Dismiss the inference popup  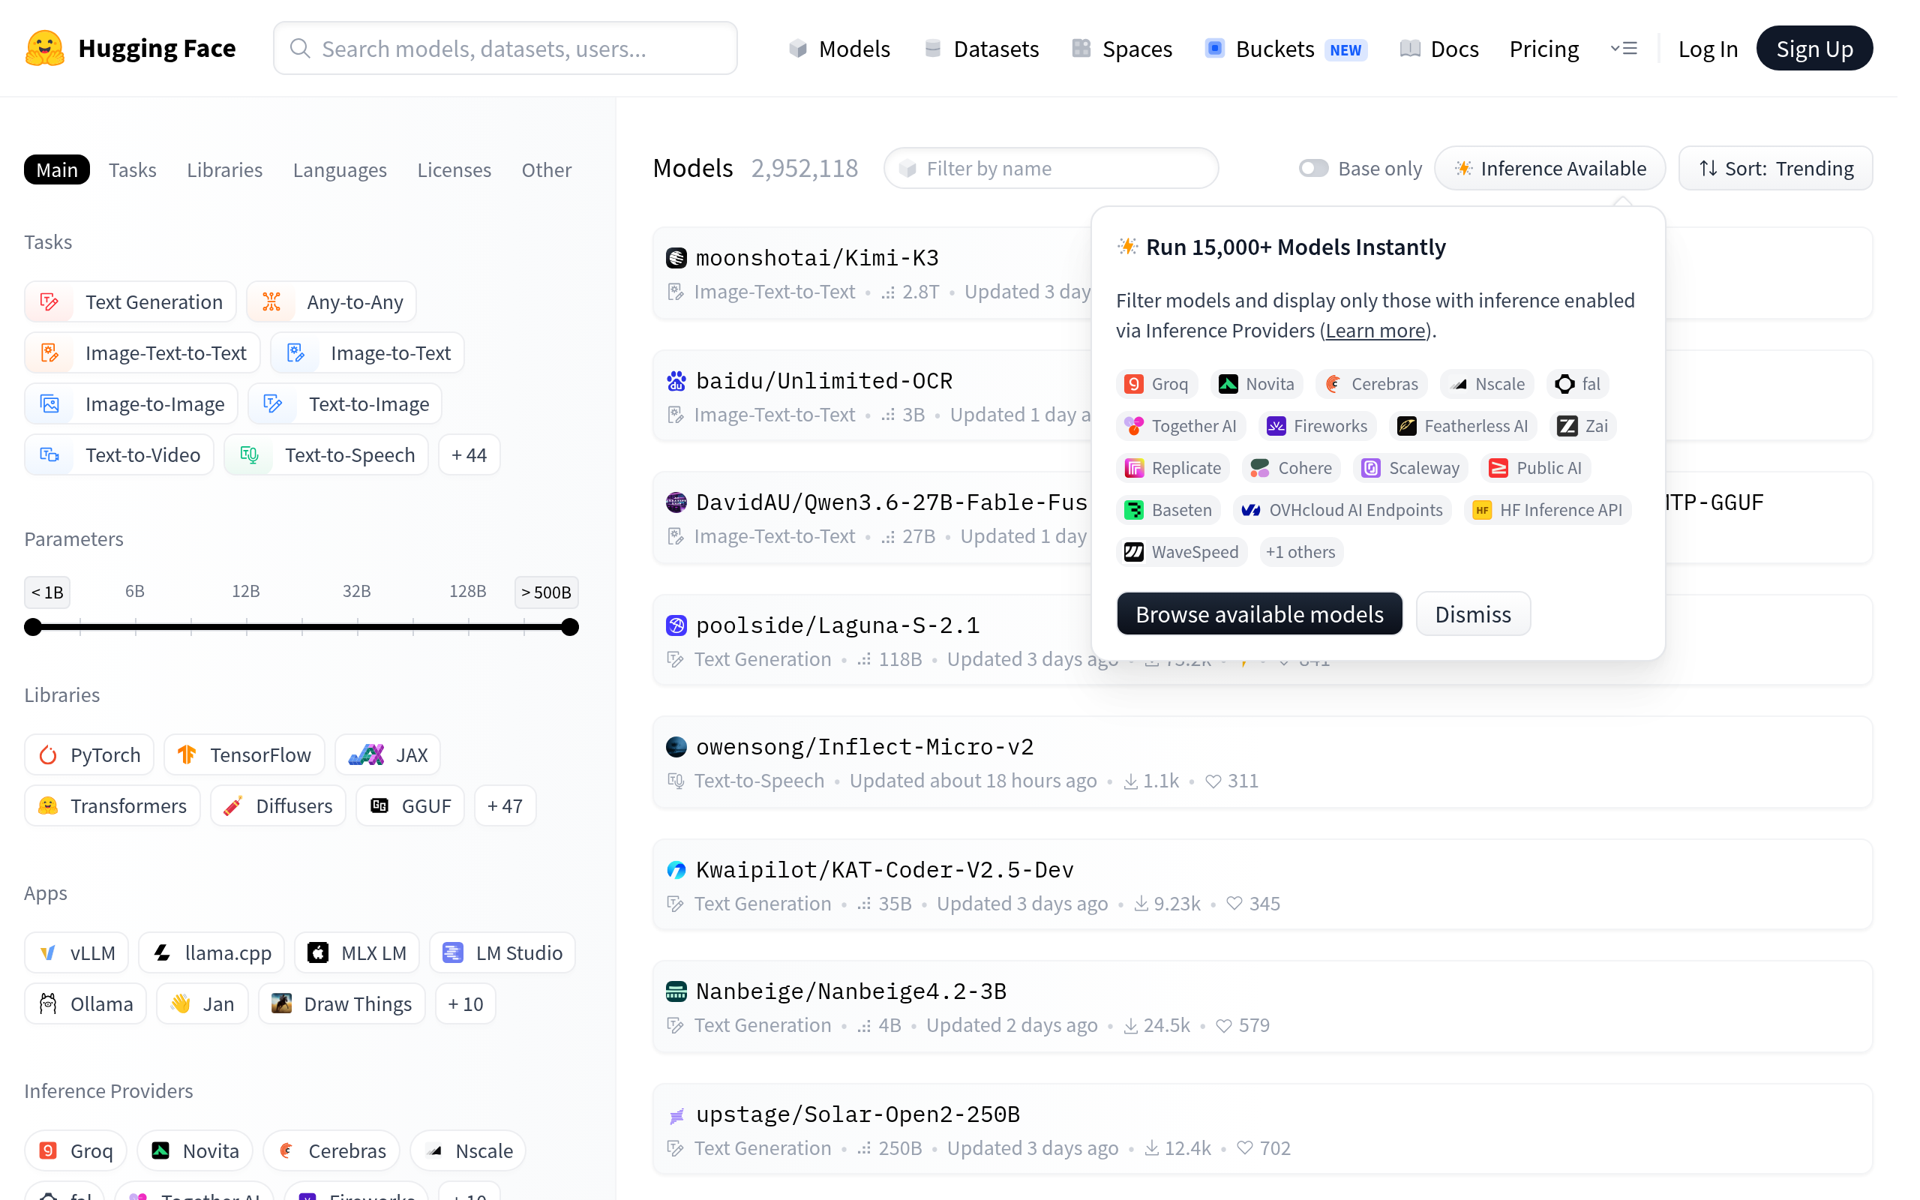point(1472,613)
